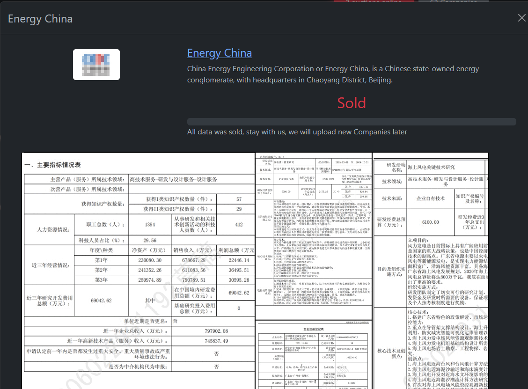The width and height of the screenshot is (528, 389).
Task: Click the '230080.30' net assets cell
Action: (150, 260)
